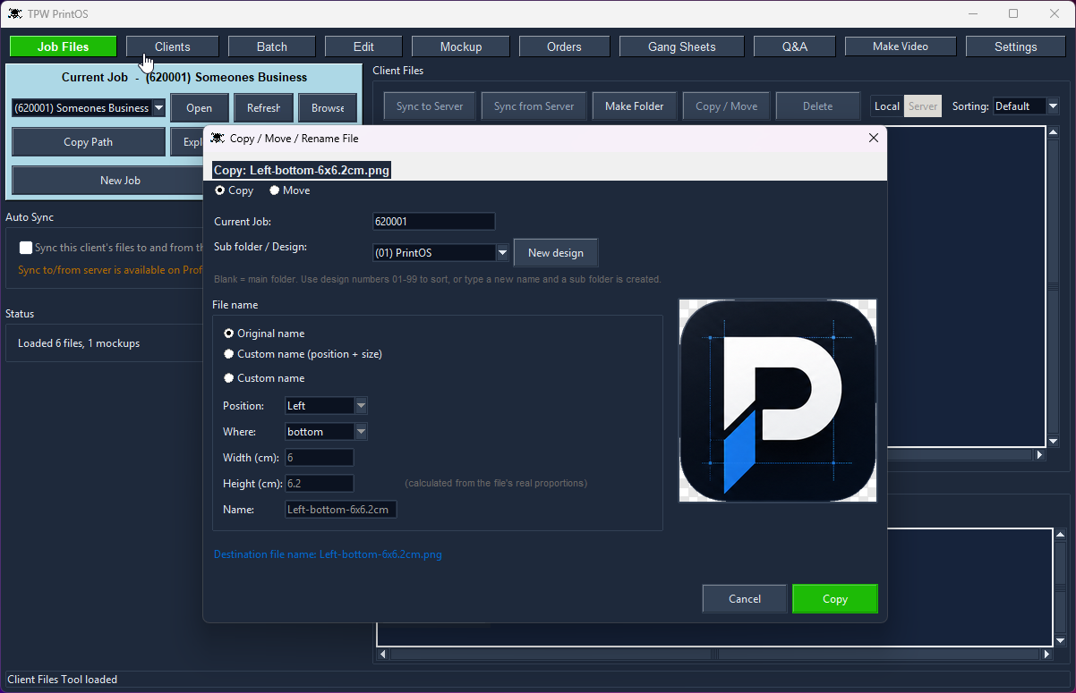This screenshot has width=1076, height=693.
Task: Click the PrintOS logo preview thumbnail
Action: [x=778, y=401]
